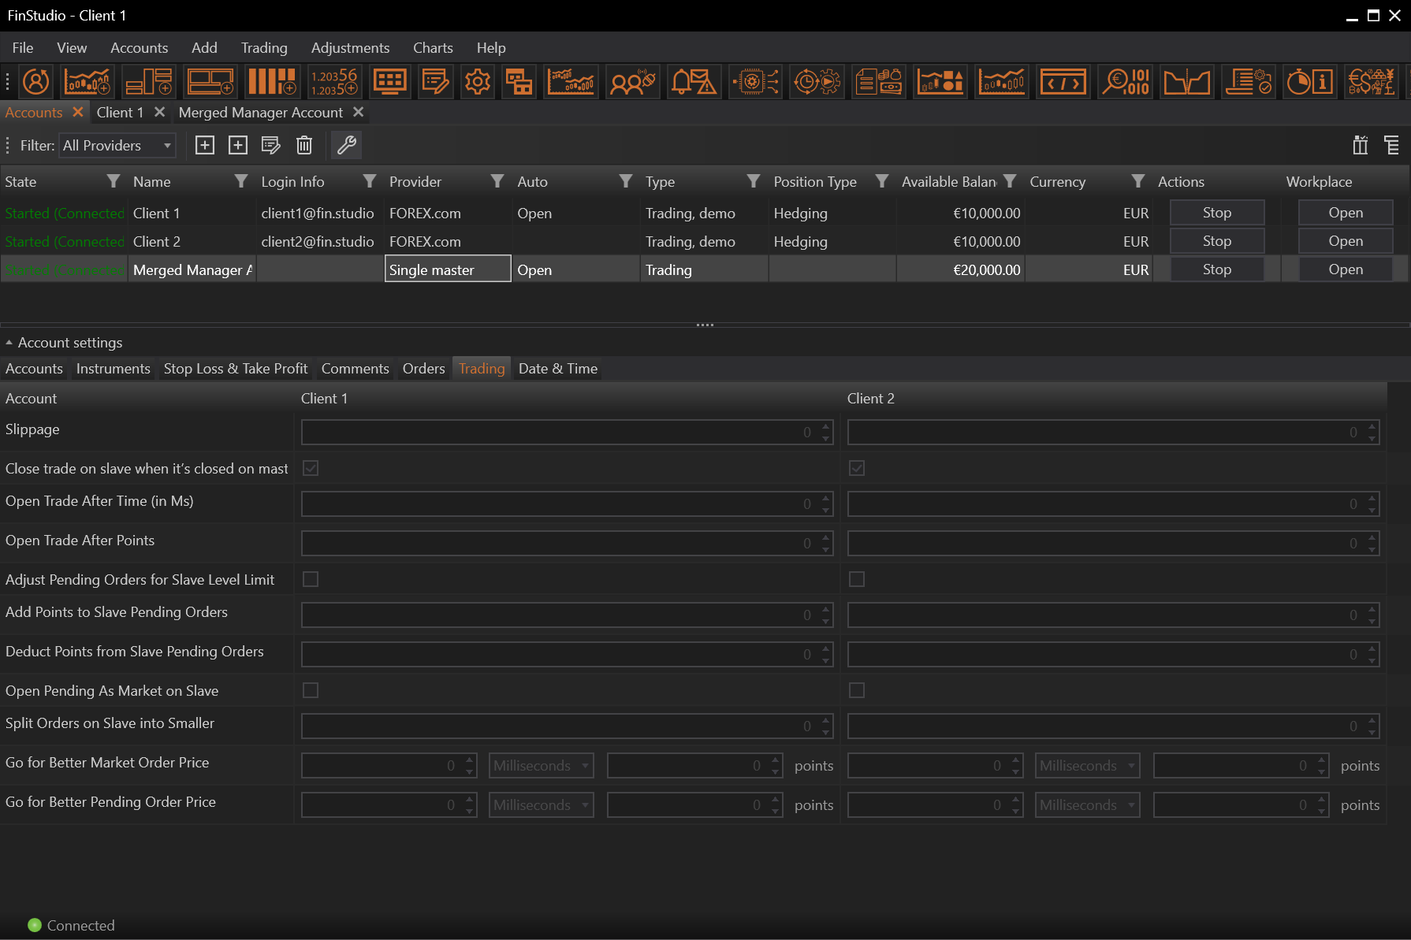The width and height of the screenshot is (1411, 940).
Task: Click the euro magnifier binary data icon
Action: pos(1125,81)
